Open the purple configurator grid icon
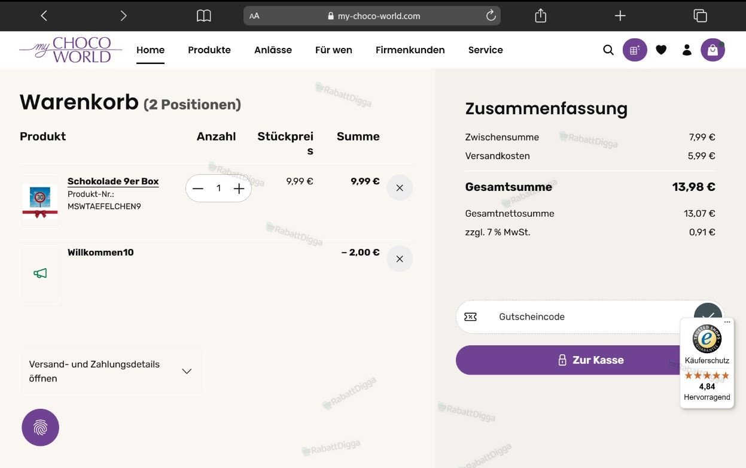This screenshot has height=468, width=746. point(635,50)
